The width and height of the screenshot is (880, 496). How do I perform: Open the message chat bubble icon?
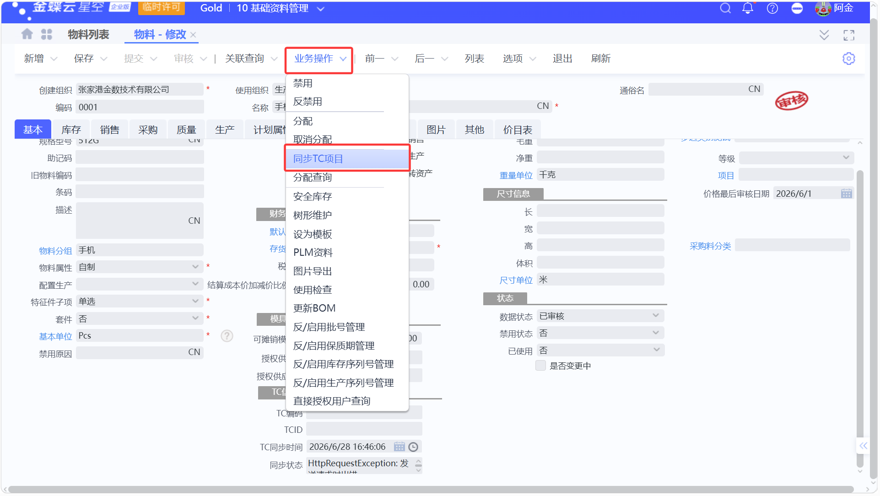797,8
